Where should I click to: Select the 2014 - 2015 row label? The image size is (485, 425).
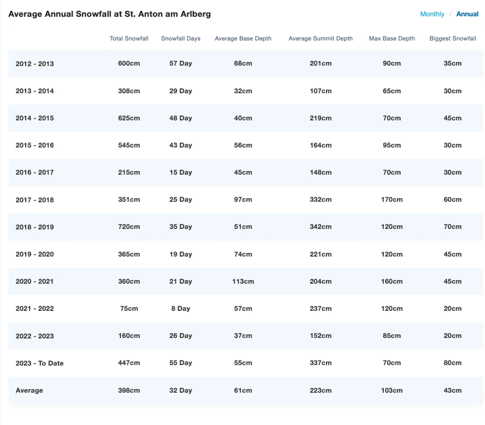(x=35, y=118)
